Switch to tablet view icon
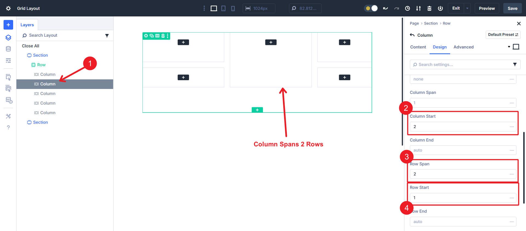526x231 pixels. [223, 8]
